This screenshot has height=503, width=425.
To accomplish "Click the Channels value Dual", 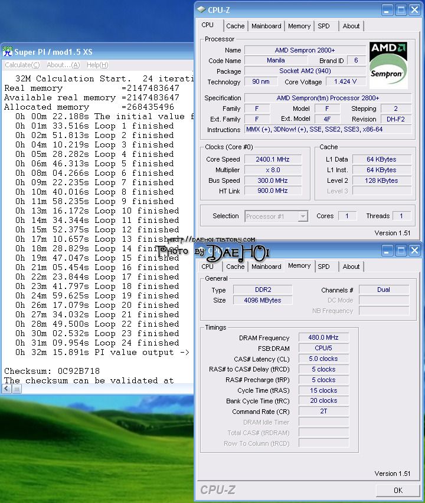I will coord(384,290).
